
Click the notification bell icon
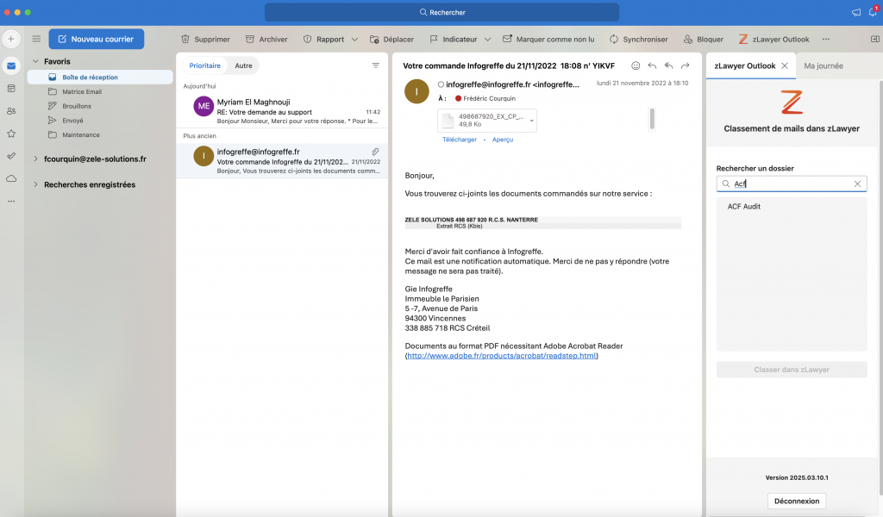(872, 12)
